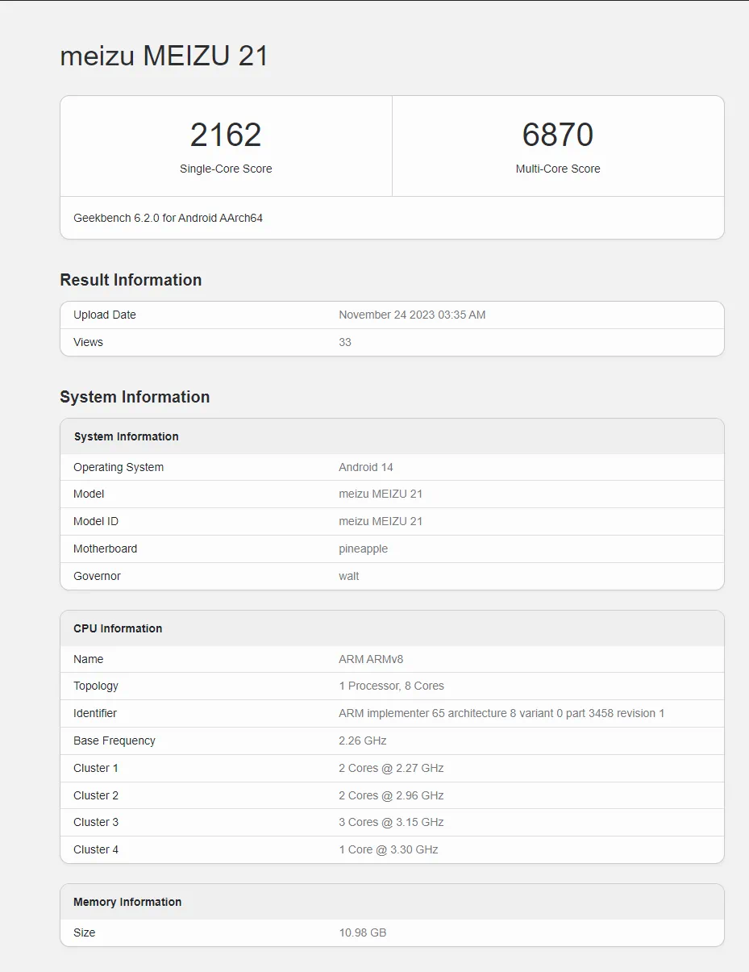Click the Result Information section heading

point(131,280)
